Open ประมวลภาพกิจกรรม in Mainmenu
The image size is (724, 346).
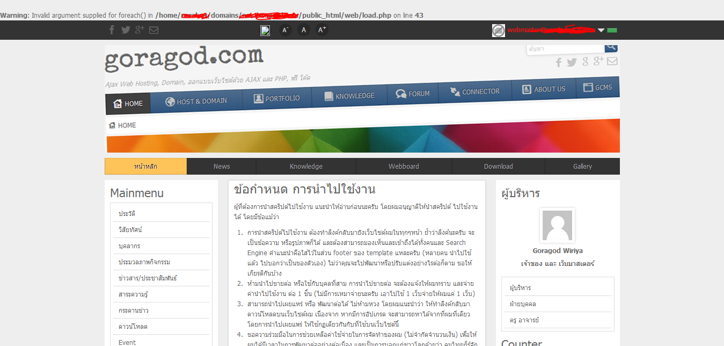(x=162, y=262)
